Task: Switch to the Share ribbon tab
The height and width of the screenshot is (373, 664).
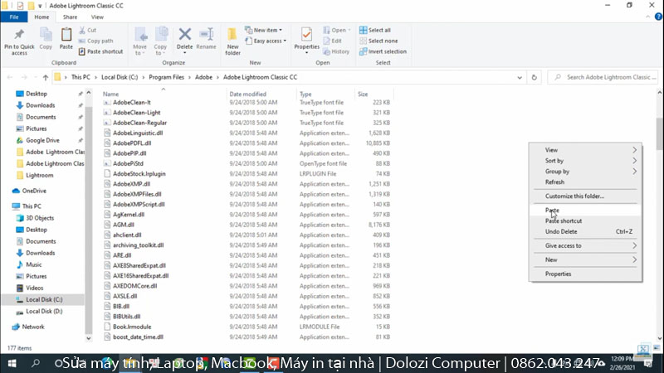Action: coord(70,17)
